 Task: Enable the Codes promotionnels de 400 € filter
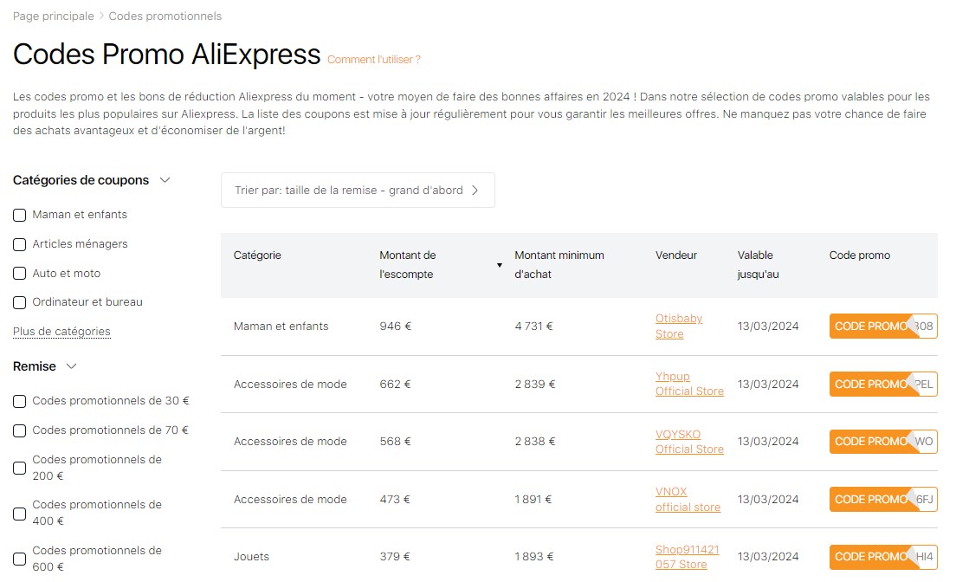19,513
